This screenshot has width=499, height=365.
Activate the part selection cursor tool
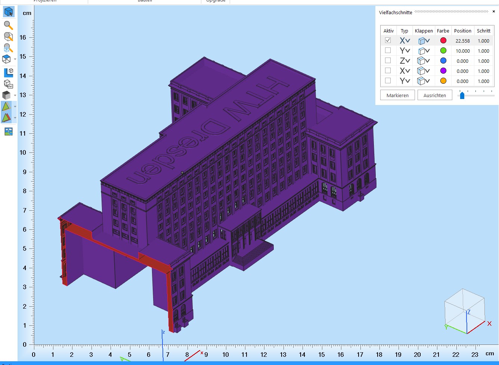click(8, 12)
